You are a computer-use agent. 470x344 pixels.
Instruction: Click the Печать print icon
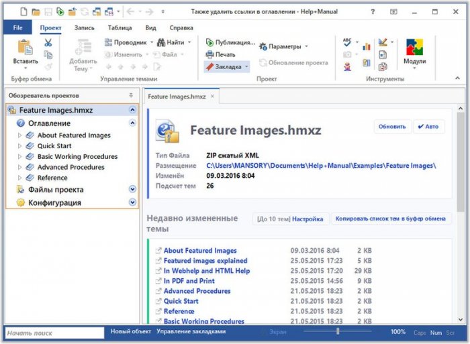click(210, 54)
